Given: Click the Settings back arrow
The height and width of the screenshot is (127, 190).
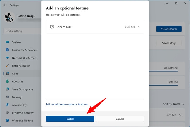Looking at the screenshot, I should [x=5, y=5].
